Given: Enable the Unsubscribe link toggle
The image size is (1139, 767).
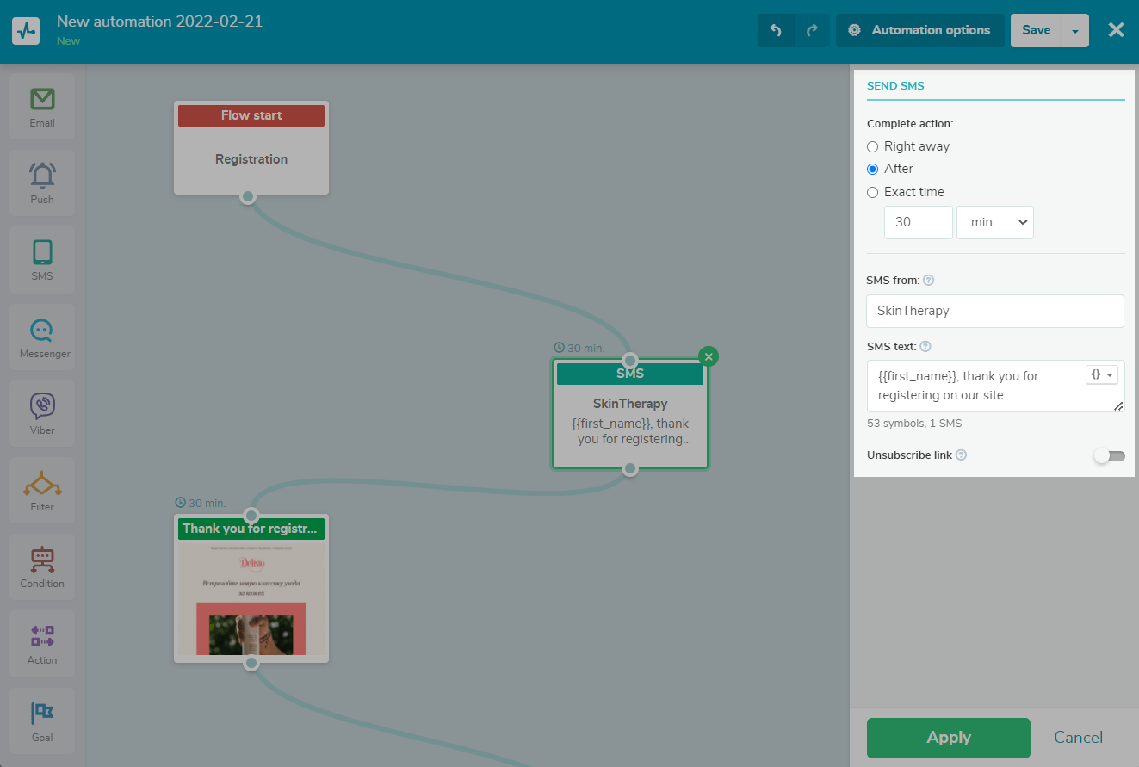Looking at the screenshot, I should [x=1108, y=455].
